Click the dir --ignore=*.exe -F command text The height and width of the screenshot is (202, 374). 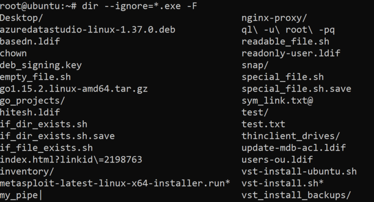point(140,6)
